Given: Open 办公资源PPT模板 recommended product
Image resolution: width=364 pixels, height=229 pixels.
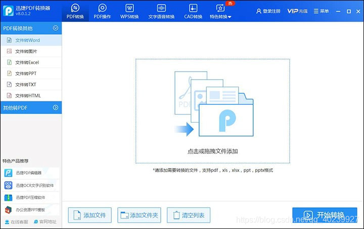Looking at the screenshot, I should coord(31,210).
